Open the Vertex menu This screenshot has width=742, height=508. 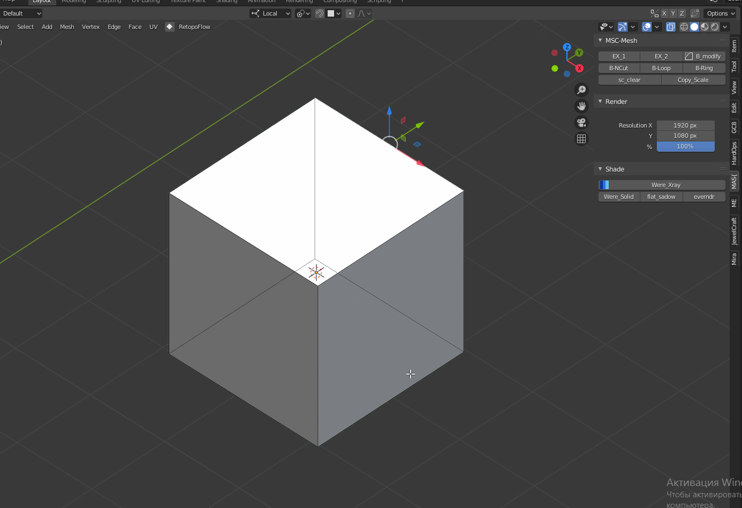click(90, 27)
